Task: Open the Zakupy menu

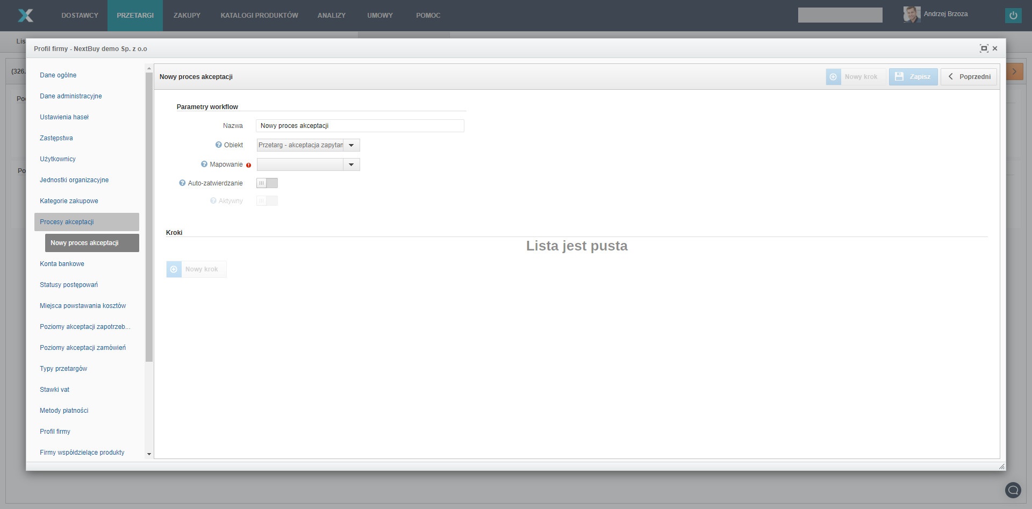Action: 187,16
